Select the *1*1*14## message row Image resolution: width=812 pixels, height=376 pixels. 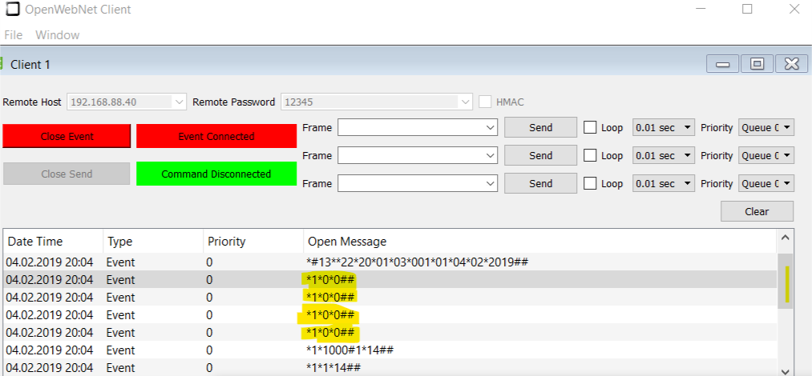[x=390, y=367]
